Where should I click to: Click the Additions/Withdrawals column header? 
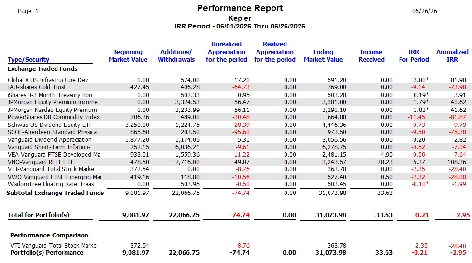pyautogui.click(x=176, y=56)
